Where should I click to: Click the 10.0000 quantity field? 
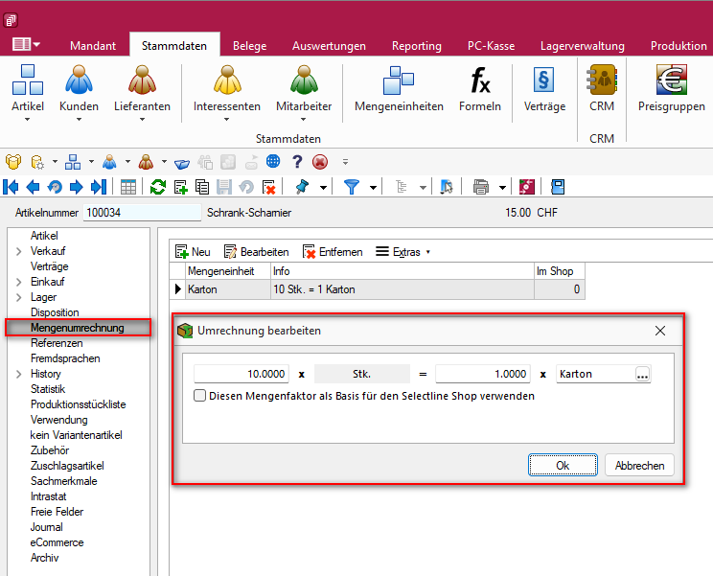click(x=241, y=374)
